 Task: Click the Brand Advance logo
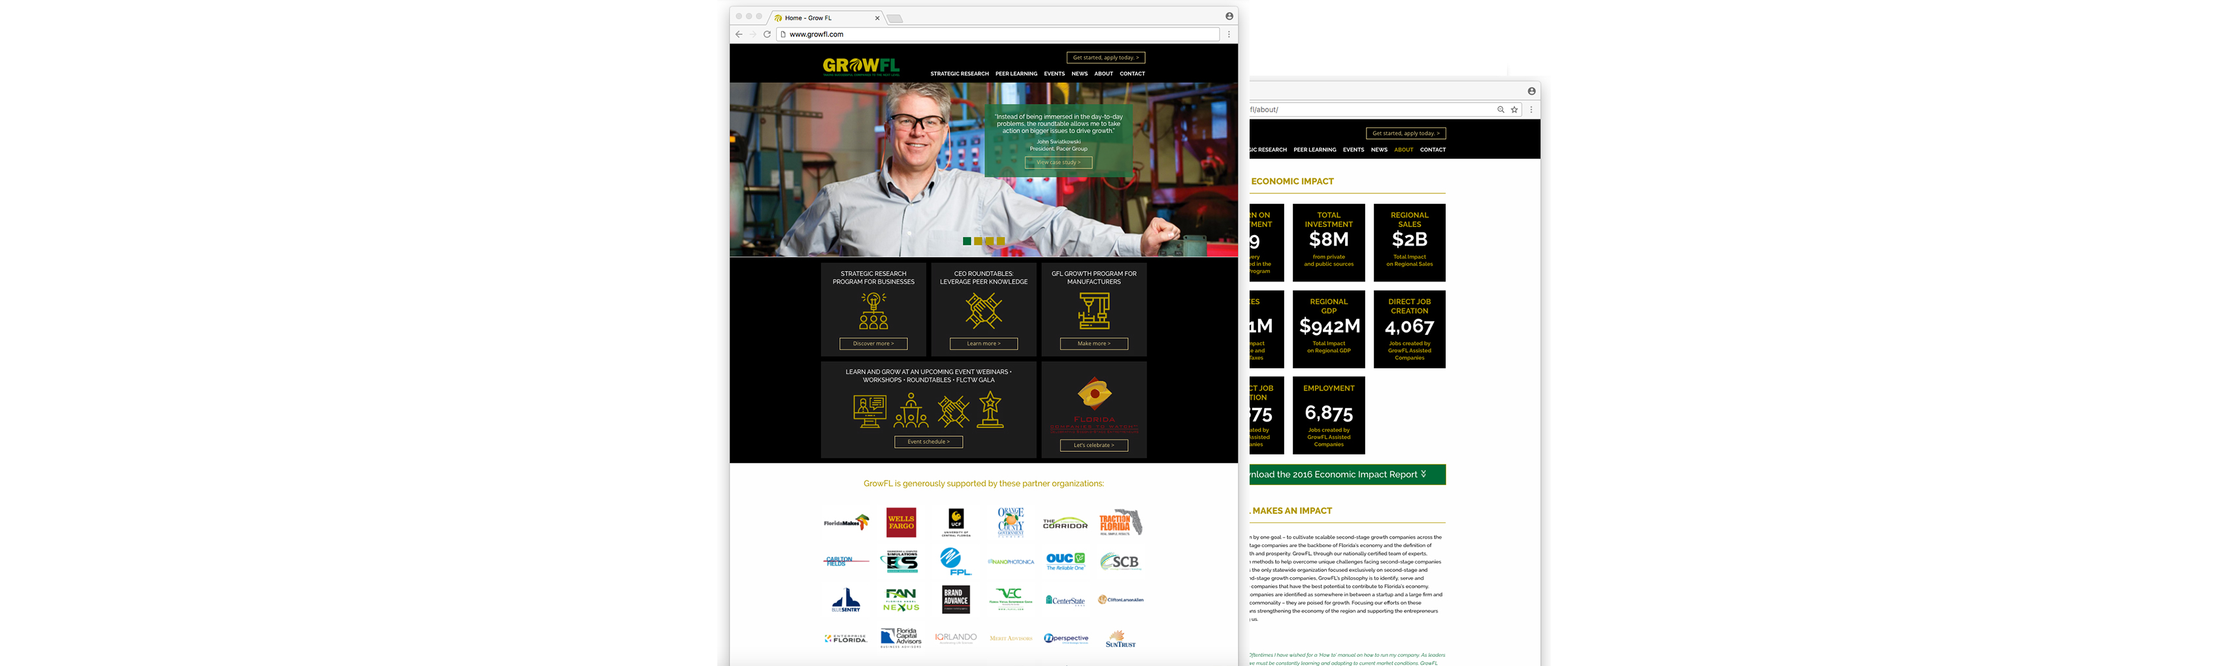click(955, 601)
